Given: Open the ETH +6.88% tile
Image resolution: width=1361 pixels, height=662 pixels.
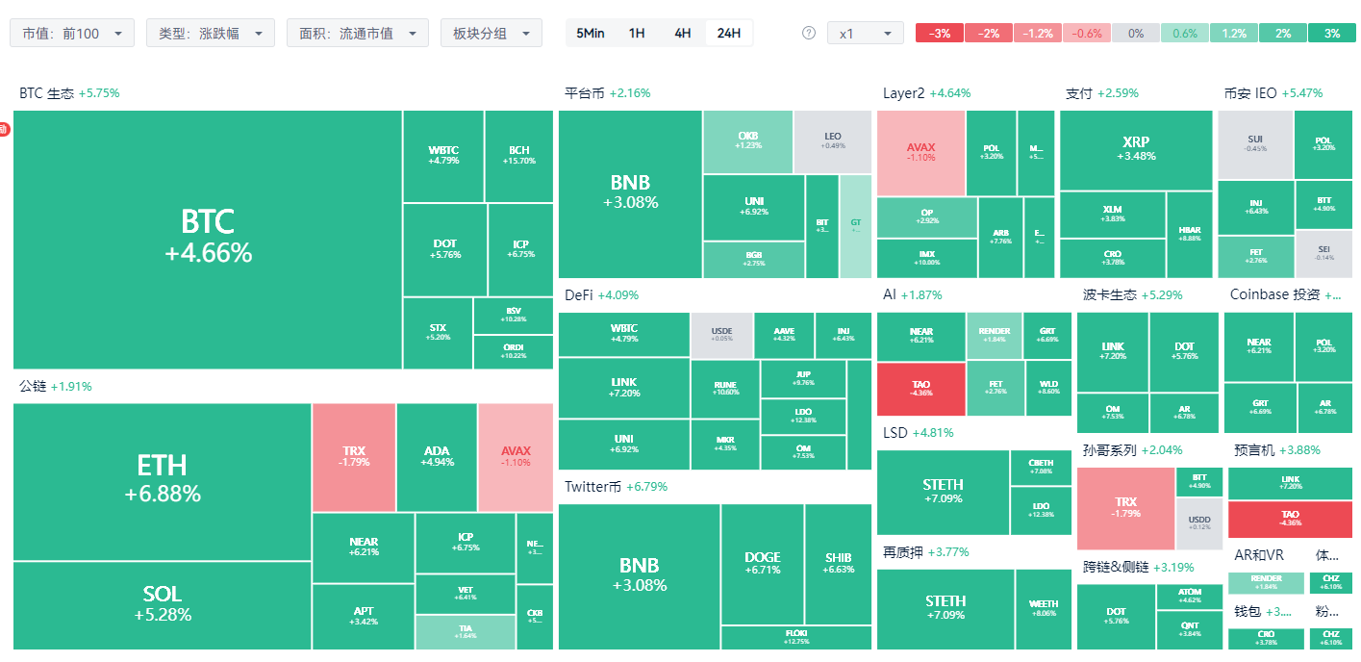Looking at the screenshot, I should click(x=162, y=482).
